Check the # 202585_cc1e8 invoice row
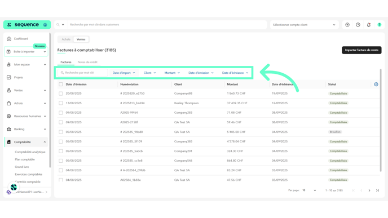The width and height of the screenshot is (388, 218). point(61,161)
